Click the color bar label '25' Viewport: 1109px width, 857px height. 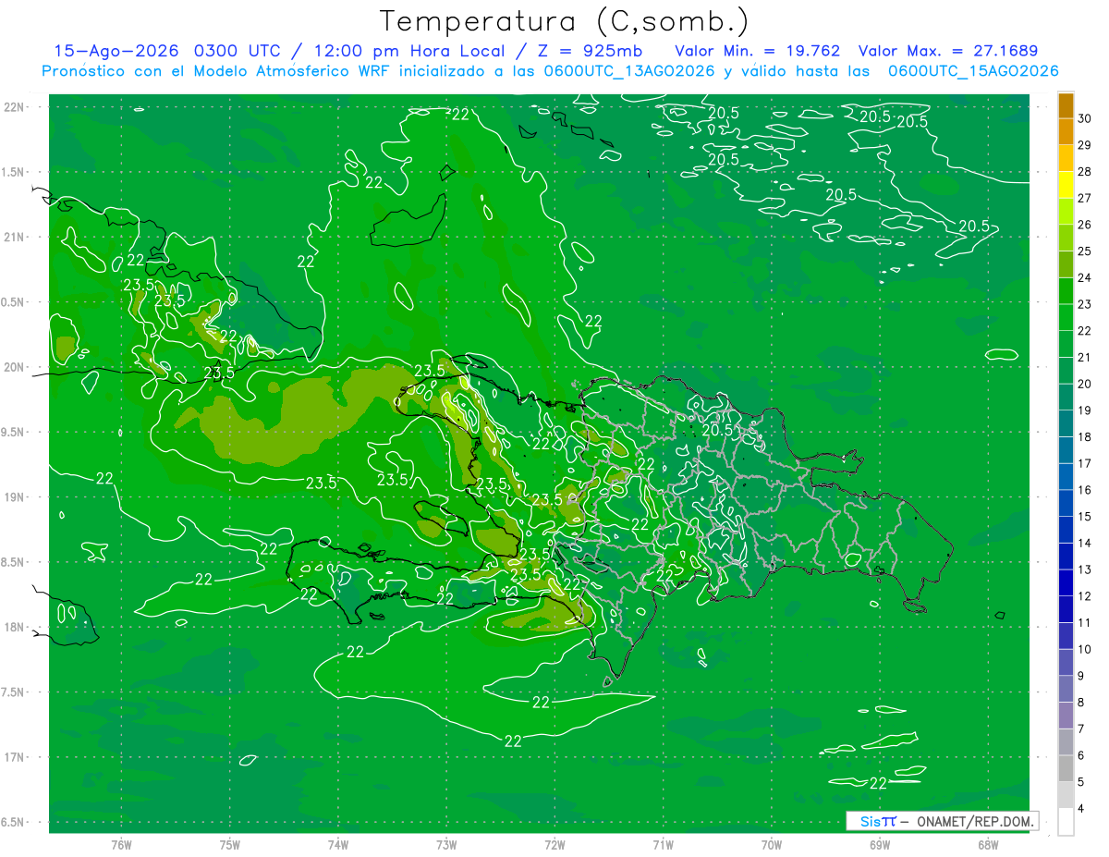coord(1085,251)
